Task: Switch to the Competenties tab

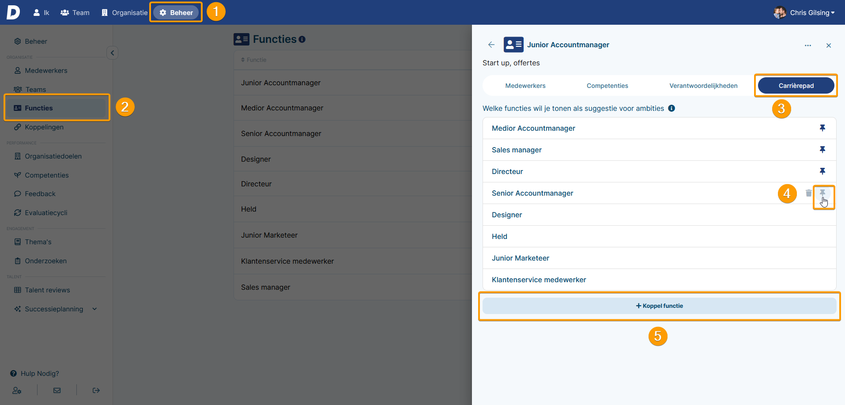Action: click(607, 86)
